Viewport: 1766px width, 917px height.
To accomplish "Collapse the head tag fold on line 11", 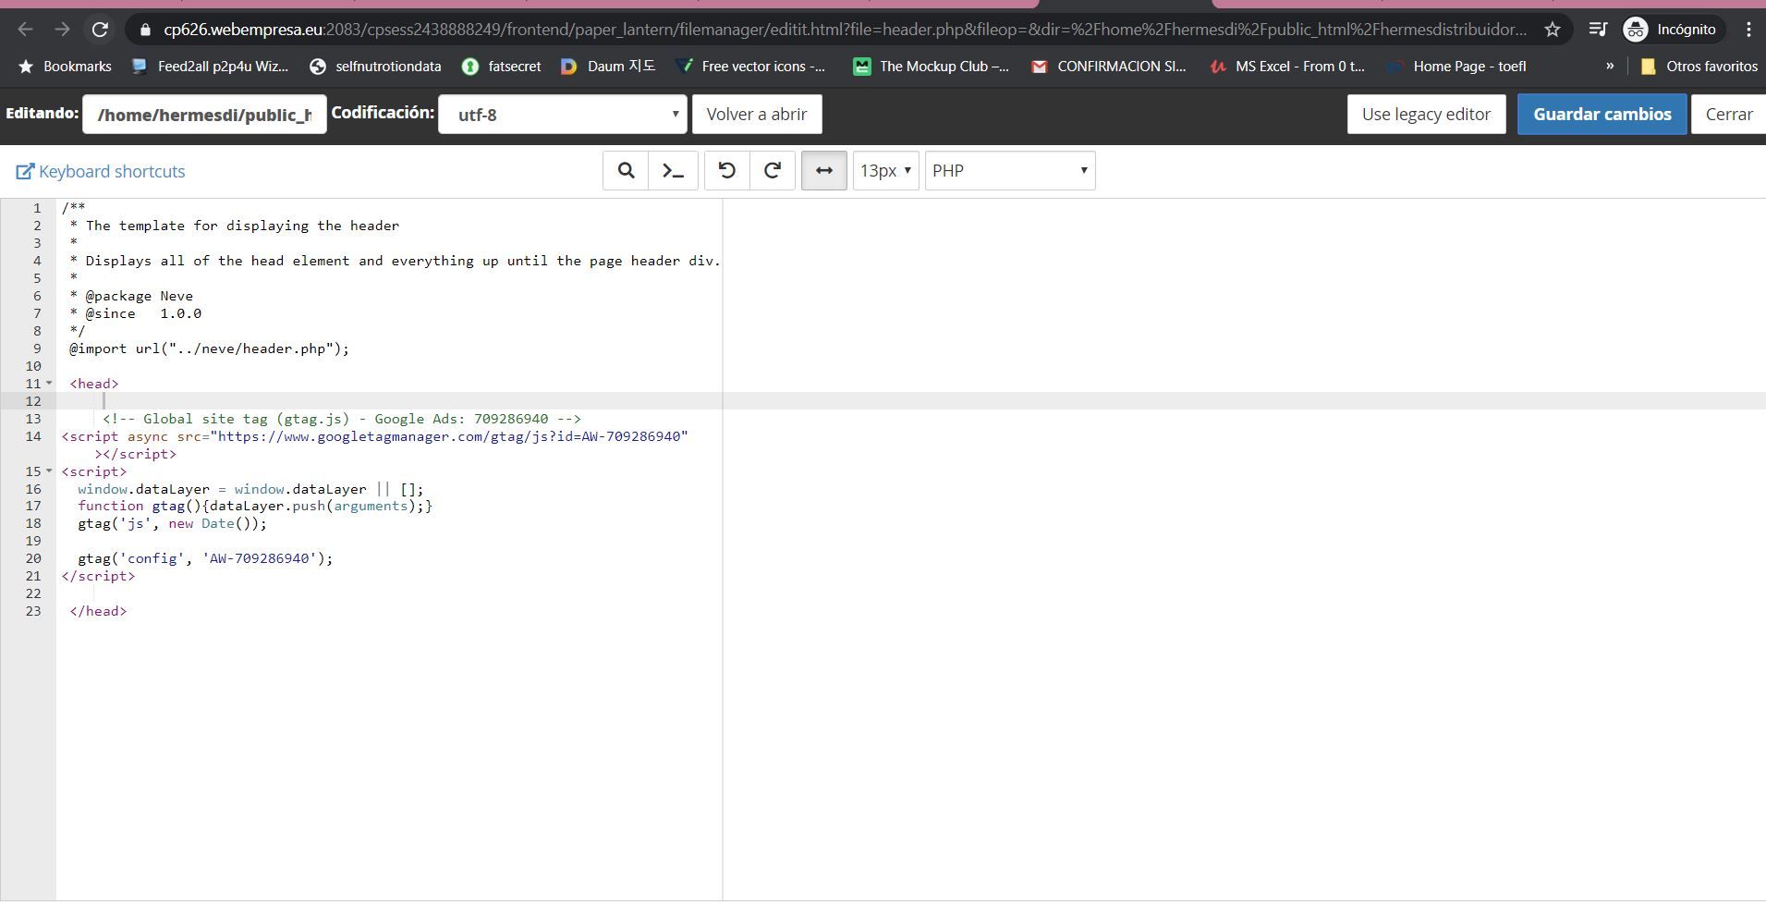I will (49, 384).
